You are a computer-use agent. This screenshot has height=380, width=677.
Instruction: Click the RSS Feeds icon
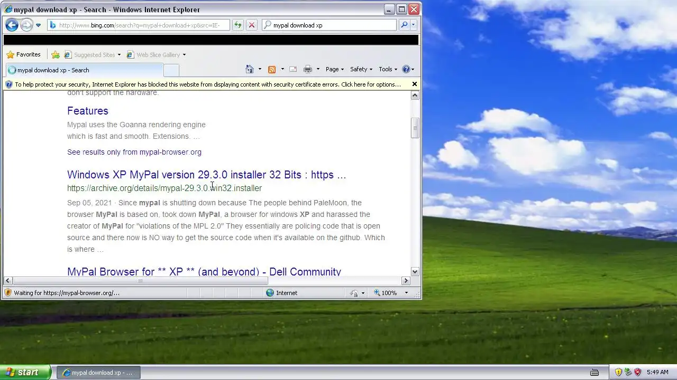272,69
